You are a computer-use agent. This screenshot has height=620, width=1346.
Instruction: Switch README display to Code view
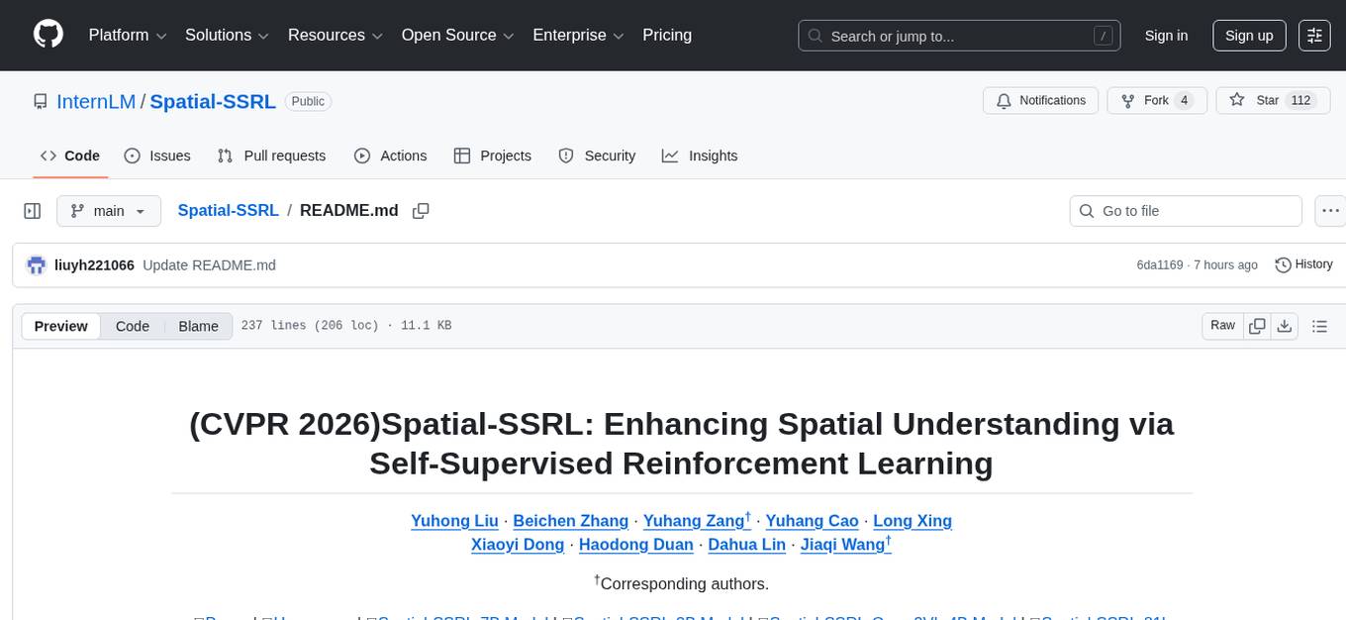coord(132,326)
